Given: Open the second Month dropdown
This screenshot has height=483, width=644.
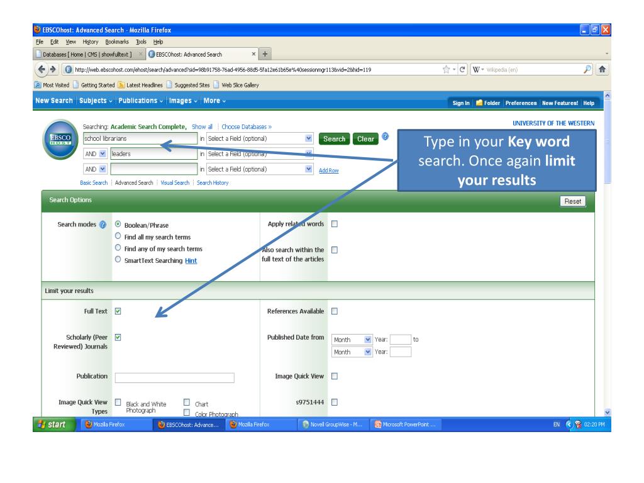Looking at the screenshot, I should (x=352, y=352).
